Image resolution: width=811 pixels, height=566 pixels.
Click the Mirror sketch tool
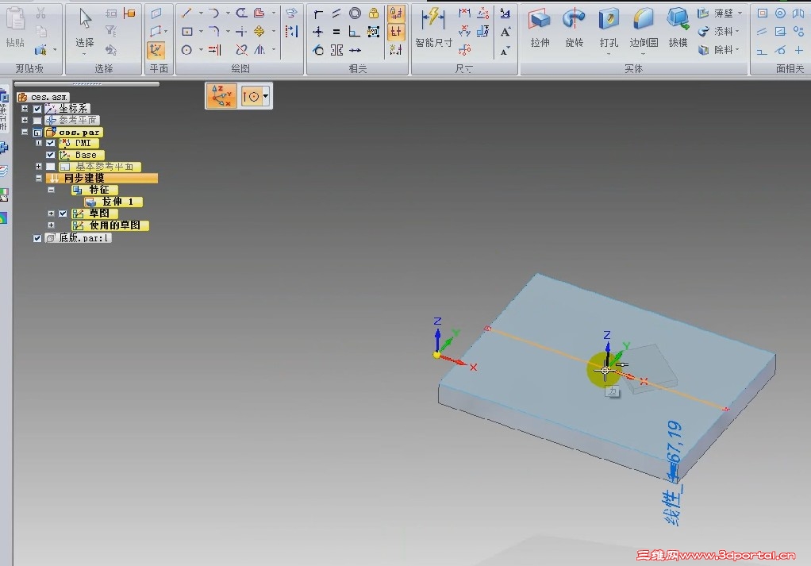(x=259, y=50)
